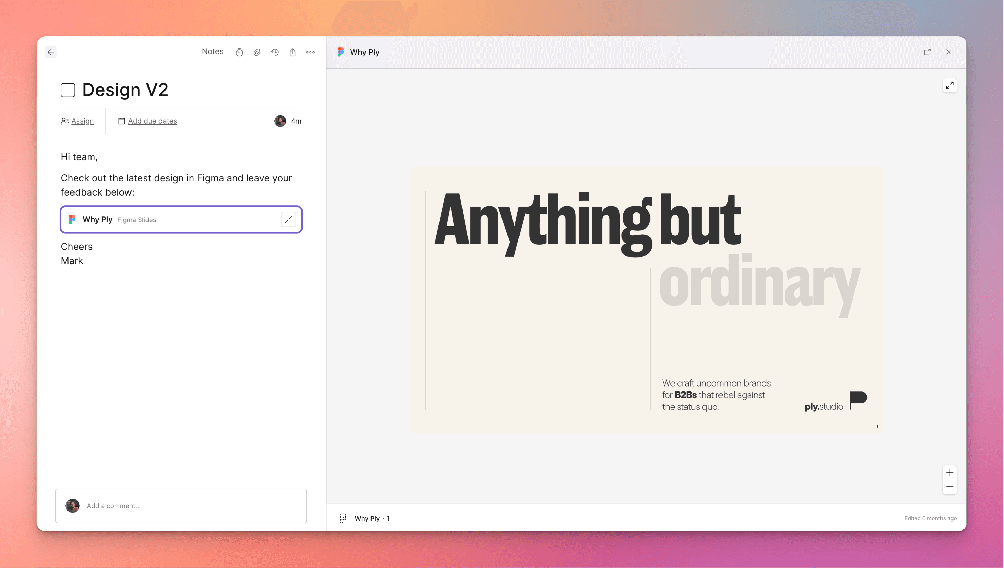Open Why Ply in external window
The width and height of the screenshot is (1004, 568).
pyautogui.click(x=927, y=52)
